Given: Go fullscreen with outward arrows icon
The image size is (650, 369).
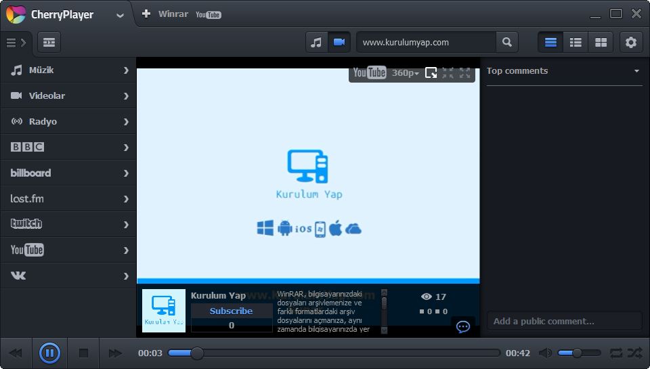Looking at the screenshot, I should tap(464, 73).
